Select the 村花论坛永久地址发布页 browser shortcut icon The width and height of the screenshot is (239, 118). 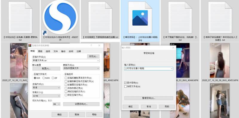(x=60, y=18)
